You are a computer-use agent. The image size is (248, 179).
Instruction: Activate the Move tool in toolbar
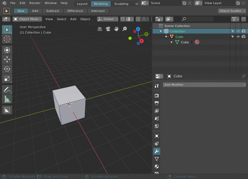coord(7,59)
